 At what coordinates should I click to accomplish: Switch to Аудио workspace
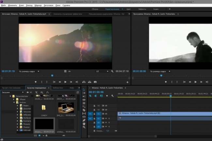point(156,9)
